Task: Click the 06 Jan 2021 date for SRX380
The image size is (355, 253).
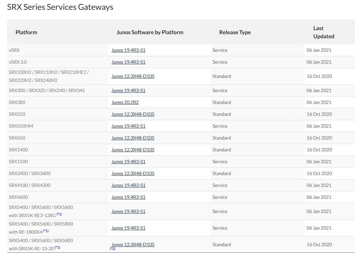Action: (319, 102)
